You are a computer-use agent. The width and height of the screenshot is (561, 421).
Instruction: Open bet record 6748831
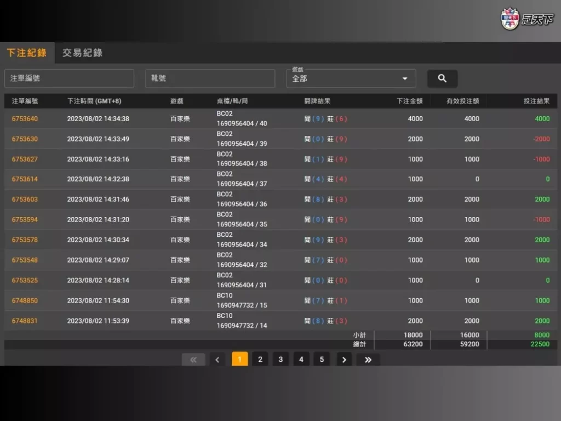[x=25, y=321]
